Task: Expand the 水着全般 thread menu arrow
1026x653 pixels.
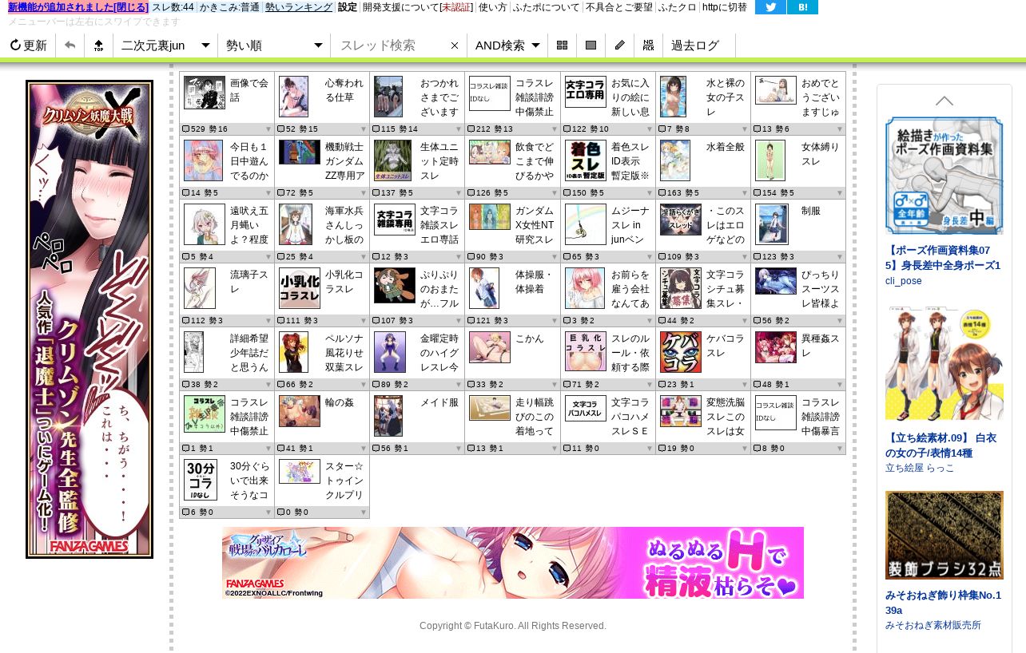Action: click(x=745, y=193)
